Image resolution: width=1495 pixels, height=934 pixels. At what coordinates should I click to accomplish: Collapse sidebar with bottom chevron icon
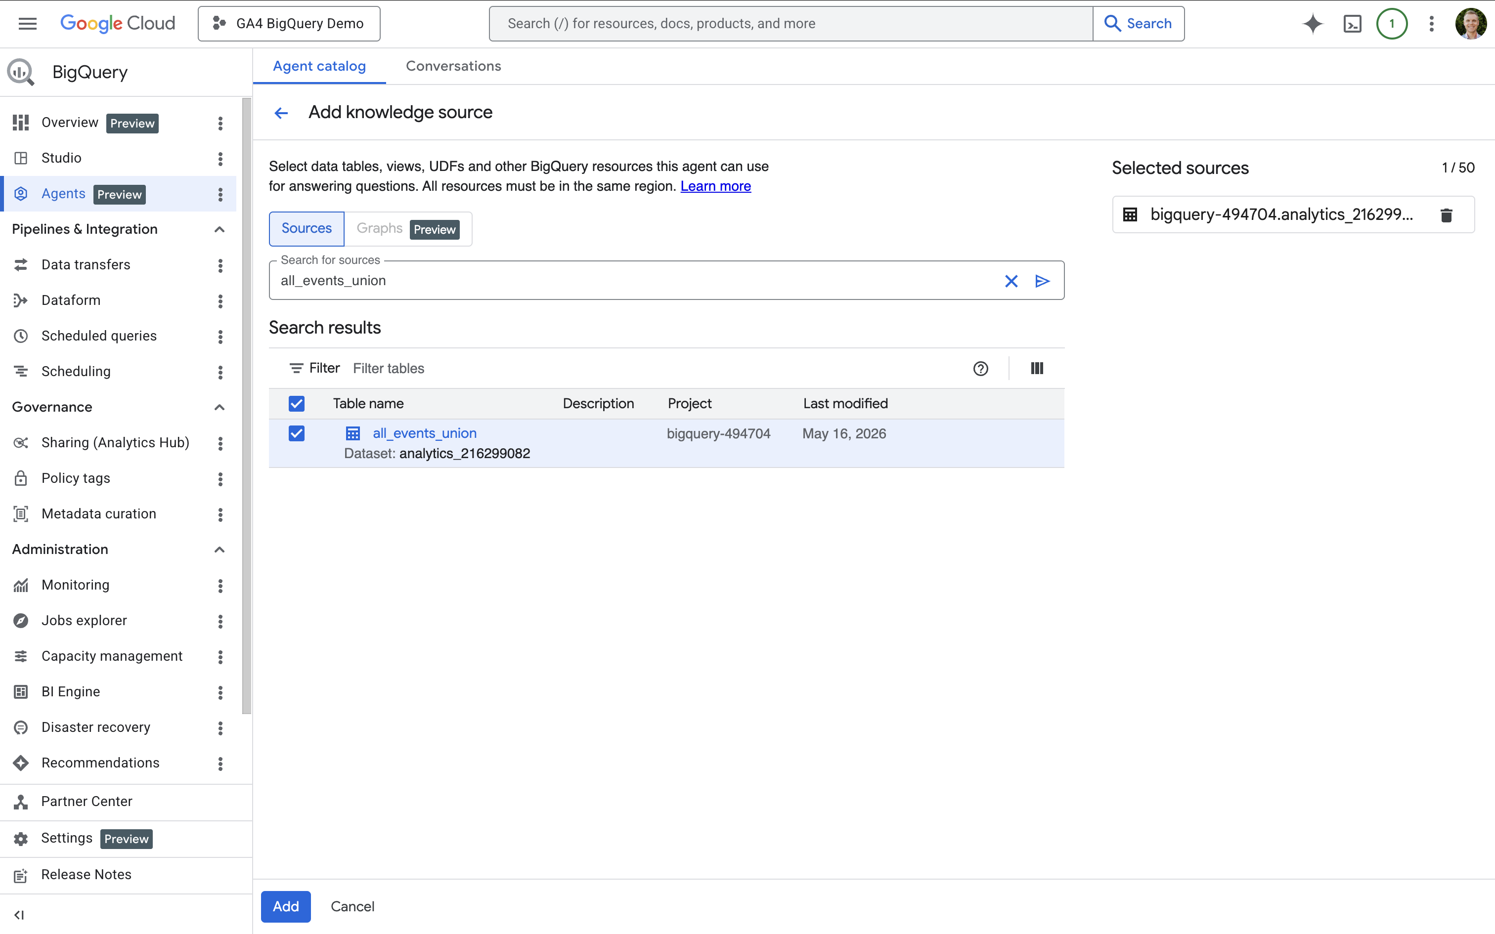pyautogui.click(x=19, y=915)
